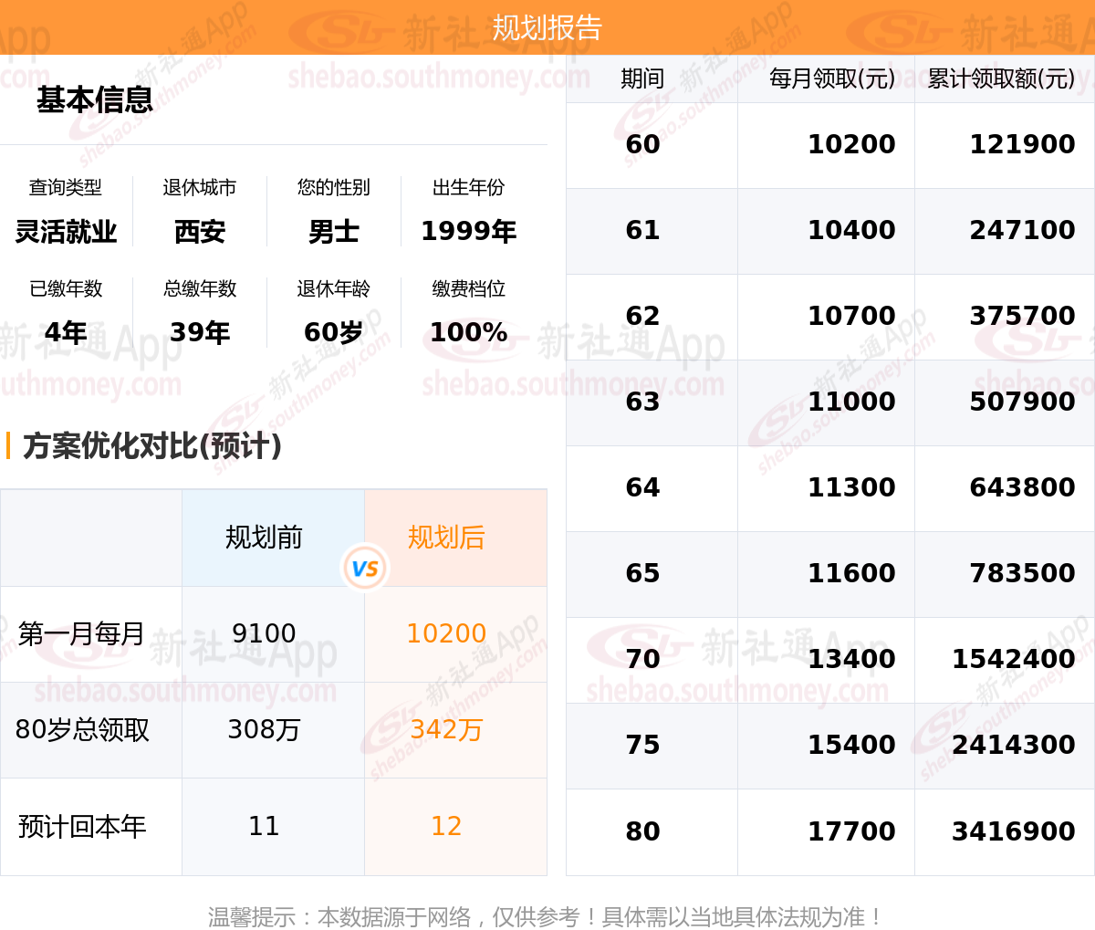Click the 方案优化对比(预计) heading
The width and height of the screenshot is (1095, 930).
click(x=152, y=446)
